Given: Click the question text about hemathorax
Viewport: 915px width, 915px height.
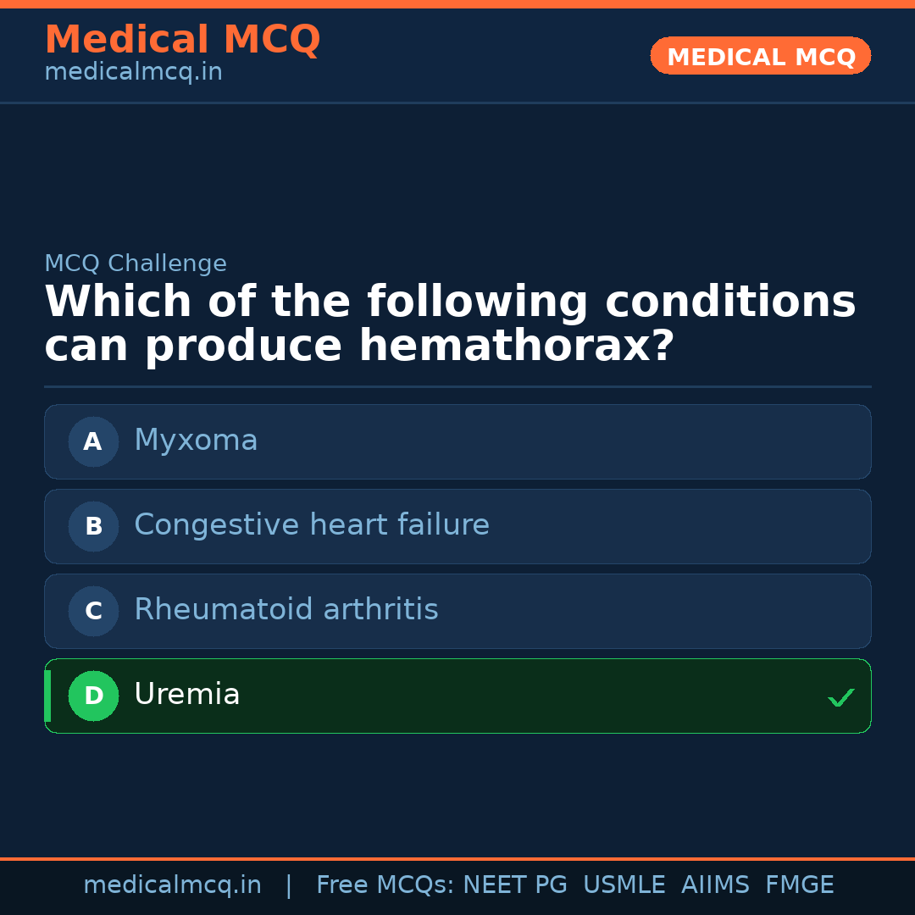Looking at the screenshot, I should click(x=449, y=322).
